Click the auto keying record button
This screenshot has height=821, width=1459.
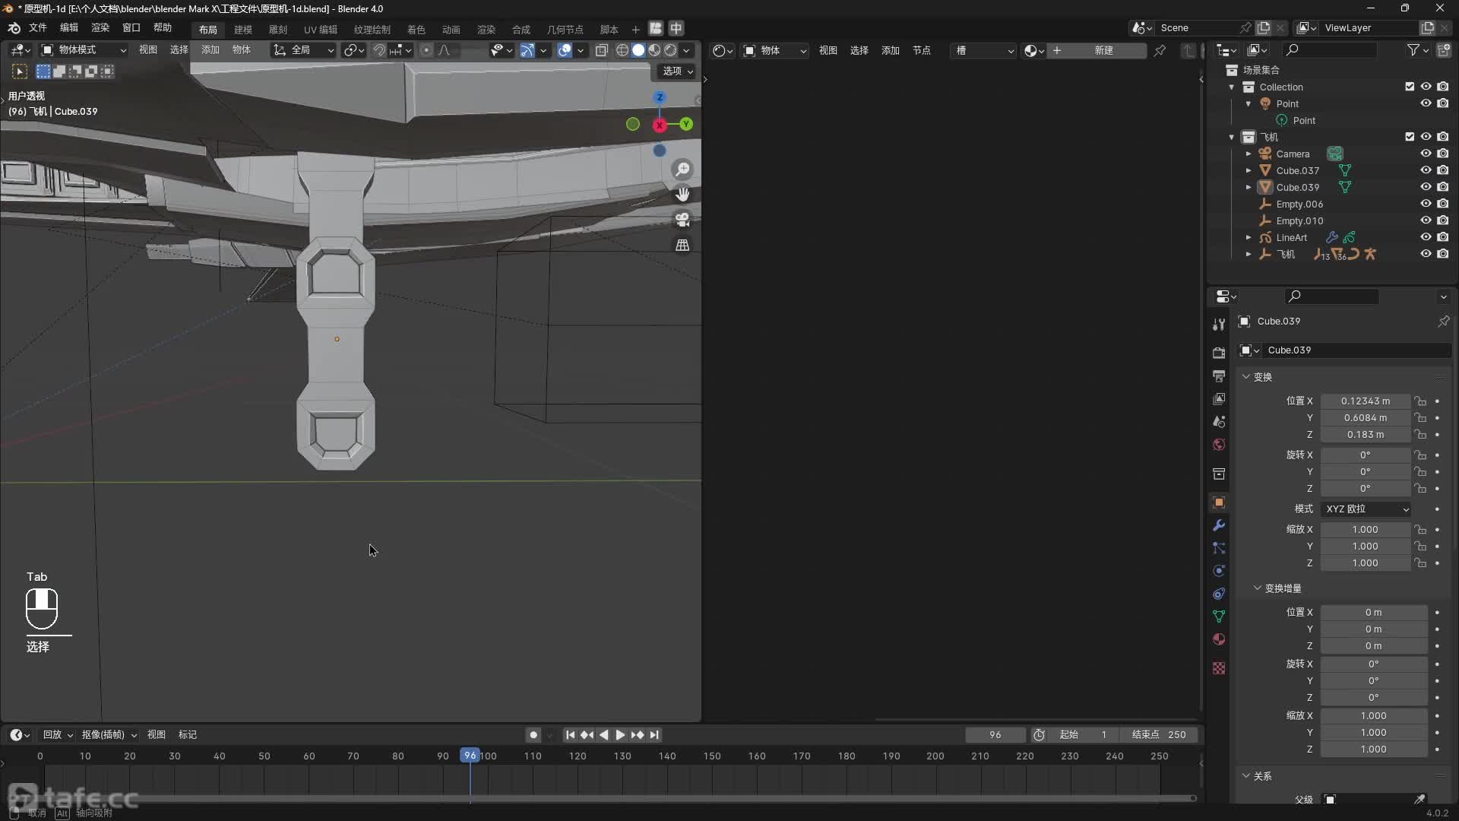pos(533,735)
